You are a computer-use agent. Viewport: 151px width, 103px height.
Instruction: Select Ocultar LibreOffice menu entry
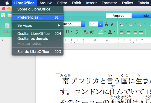[x=38, y=34]
